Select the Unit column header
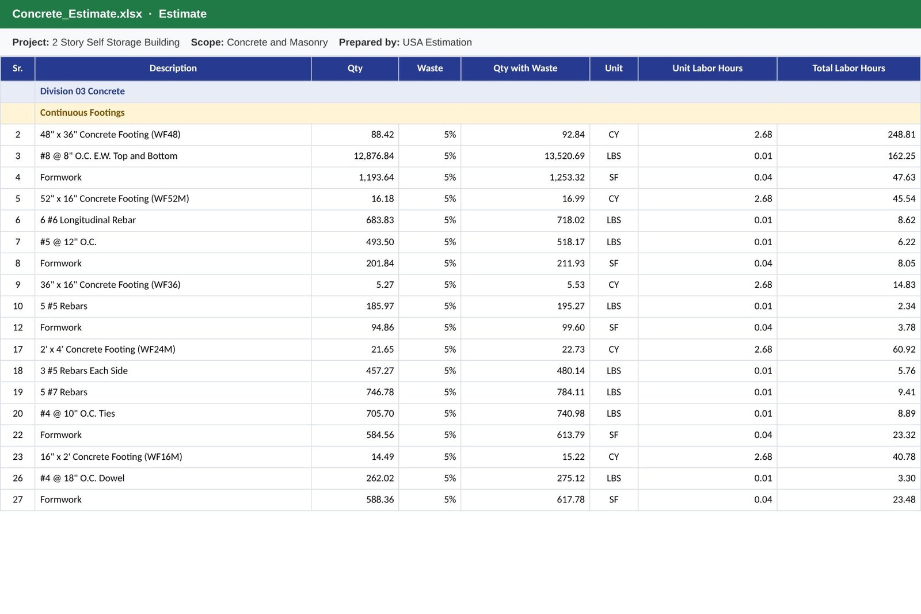 (x=614, y=68)
